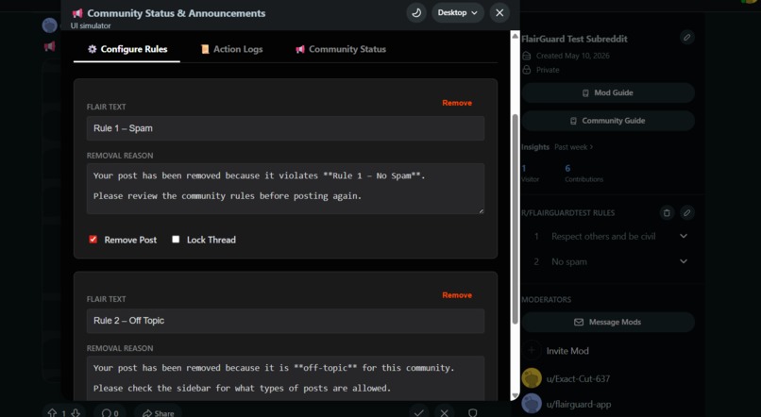Remove post with X mod icon
Image resolution: width=761 pixels, height=417 pixels.
(444, 412)
